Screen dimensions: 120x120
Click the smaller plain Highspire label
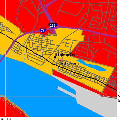point(68,63)
